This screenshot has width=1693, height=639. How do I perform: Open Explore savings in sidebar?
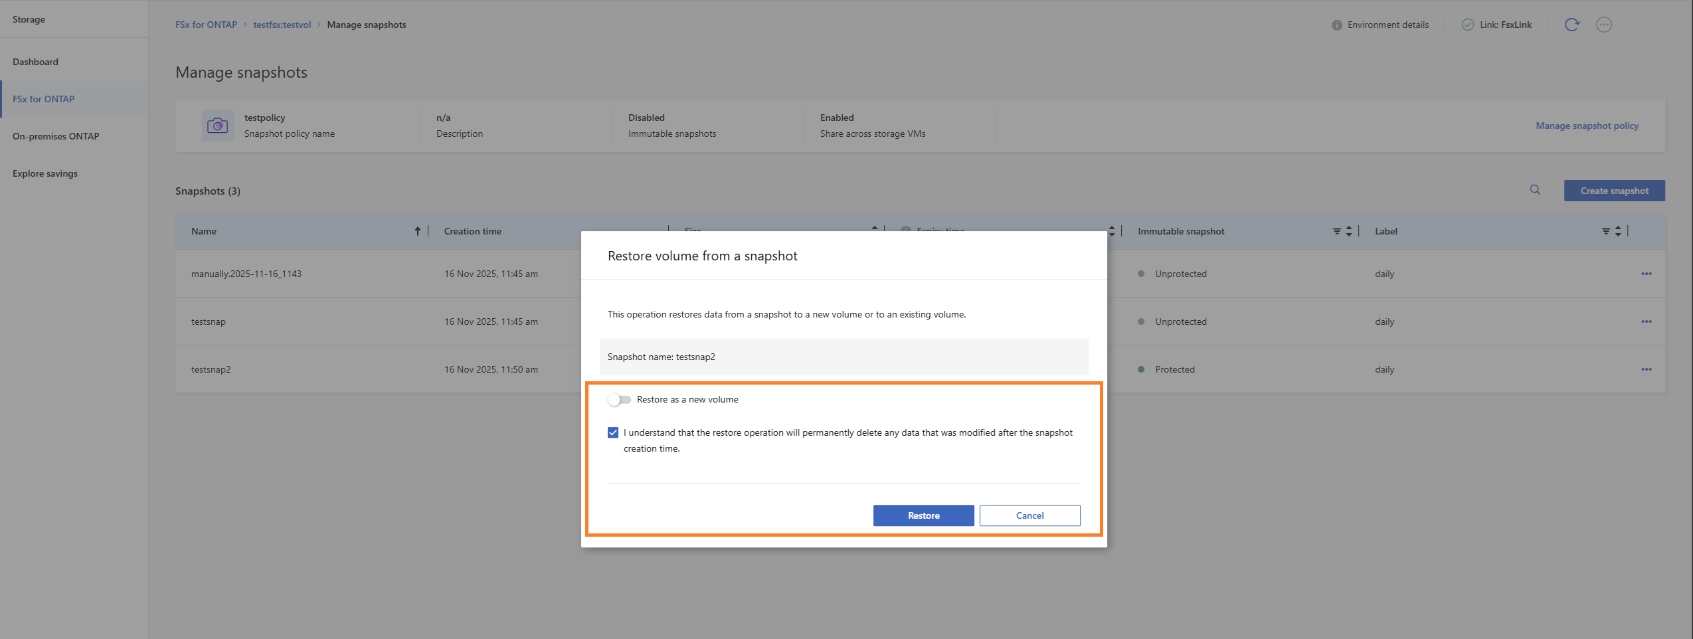pos(45,173)
